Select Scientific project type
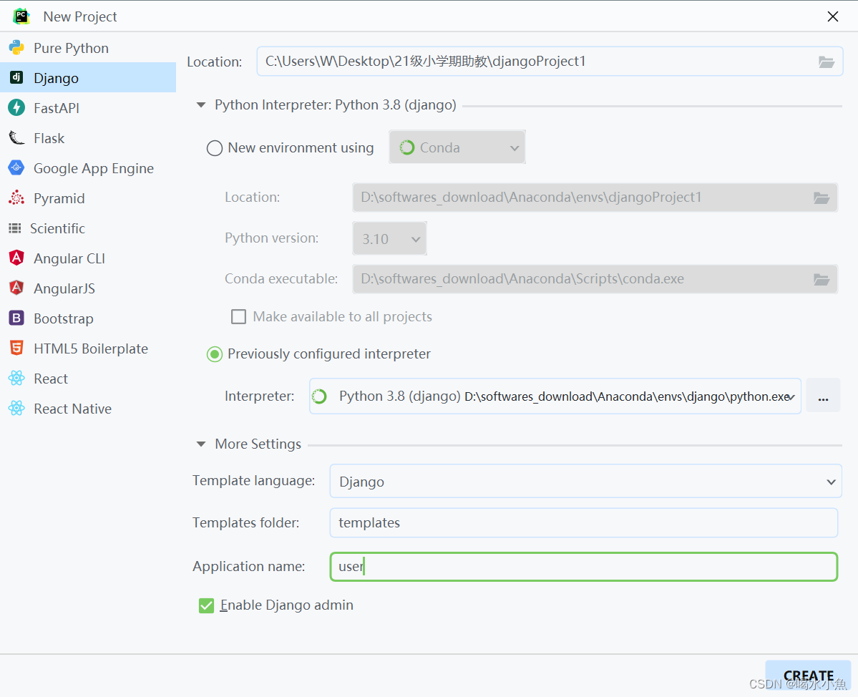The width and height of the screenshot is (858, 697). (x=87, y=228)
